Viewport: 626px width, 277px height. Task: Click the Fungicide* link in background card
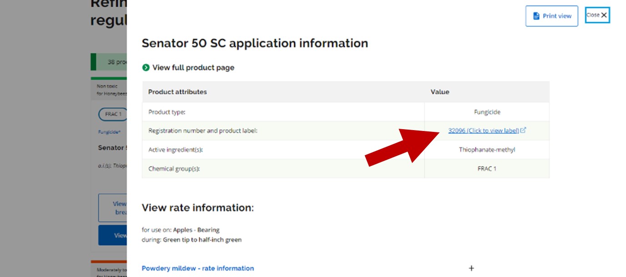[x=109, y=132]
